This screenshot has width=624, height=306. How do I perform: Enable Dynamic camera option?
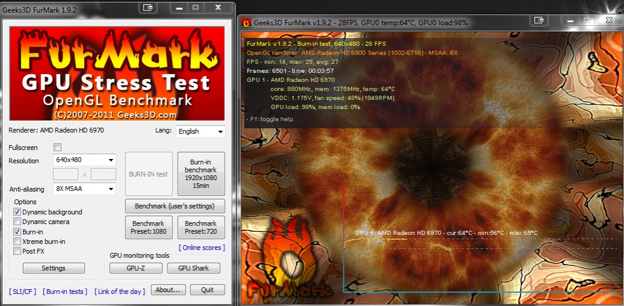point(17,222)
